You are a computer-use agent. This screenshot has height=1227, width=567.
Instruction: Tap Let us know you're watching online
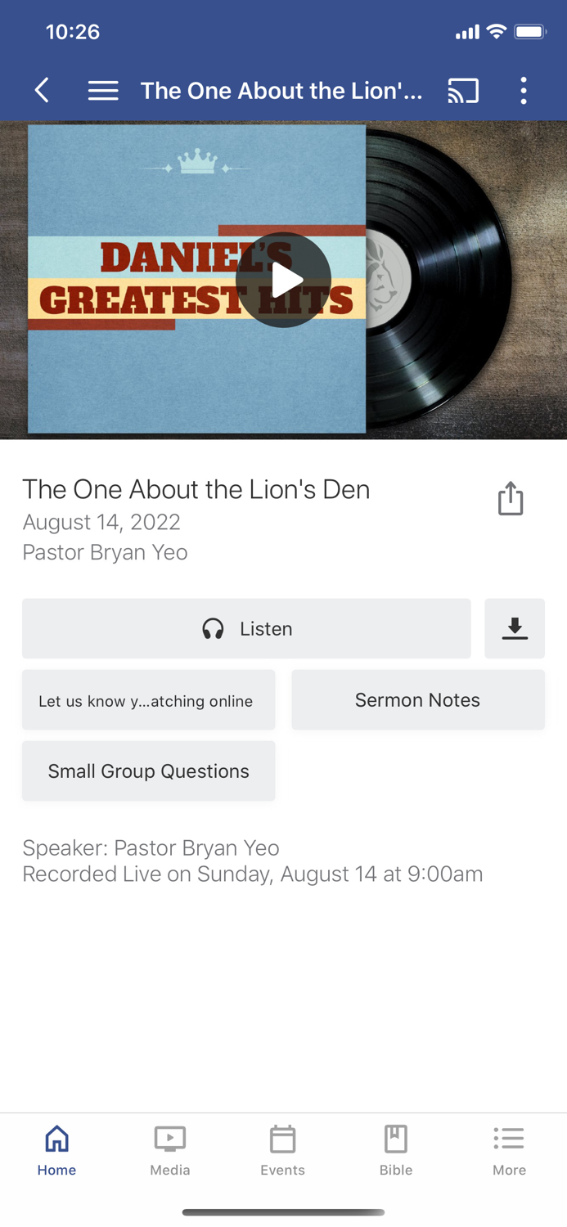148,699
